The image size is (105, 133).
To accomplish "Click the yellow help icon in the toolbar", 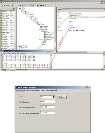I will pos(51,6).
